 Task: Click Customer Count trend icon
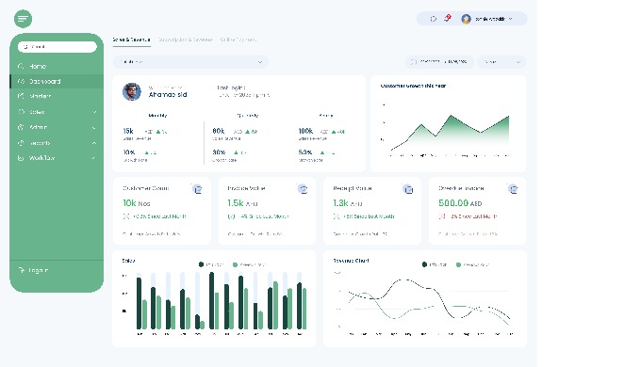point(126,216)
